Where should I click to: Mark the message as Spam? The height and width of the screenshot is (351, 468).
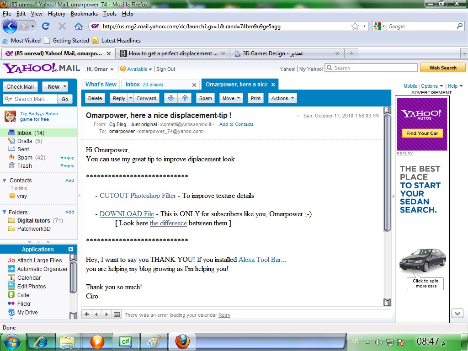205,98
